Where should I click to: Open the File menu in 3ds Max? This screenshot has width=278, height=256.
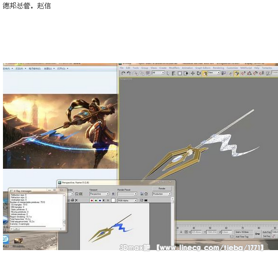coord(122,68)
